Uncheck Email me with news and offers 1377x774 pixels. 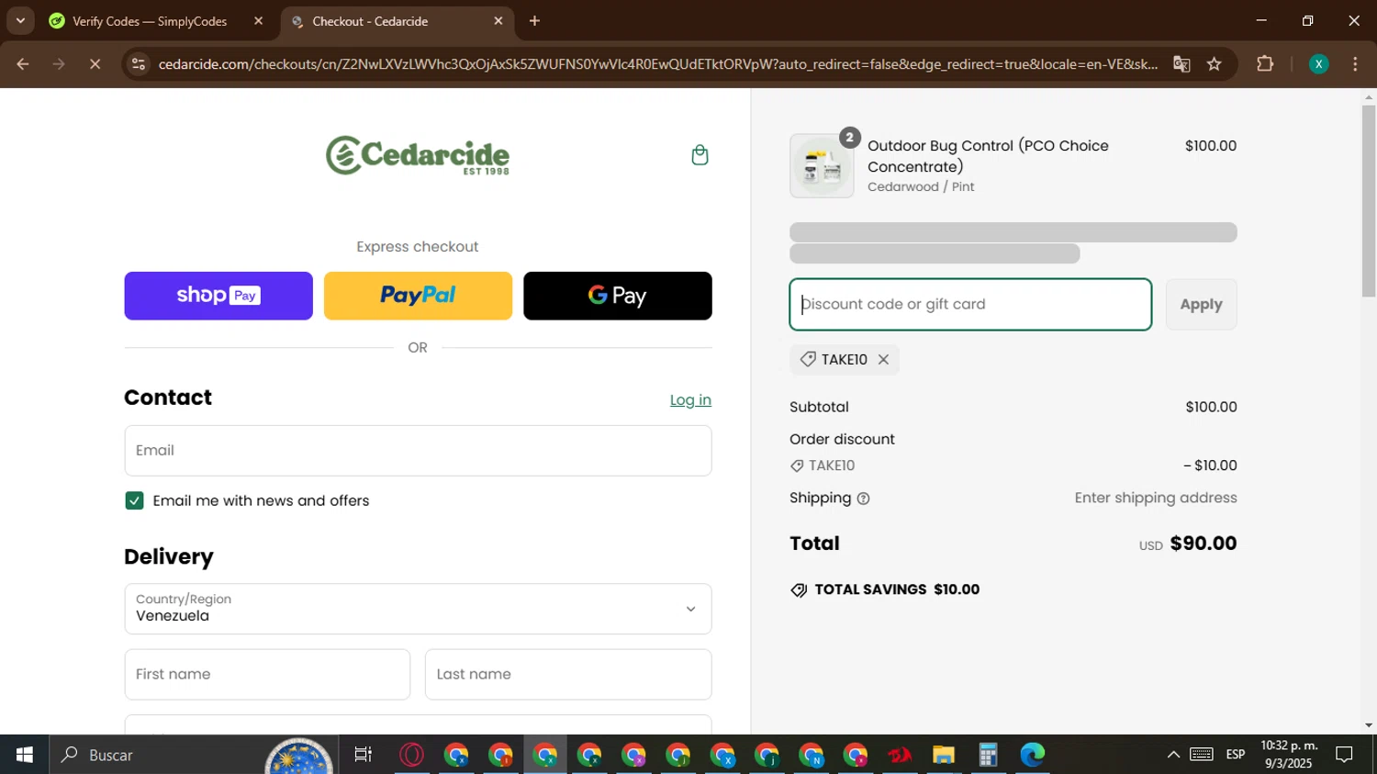tap(134, 500)
